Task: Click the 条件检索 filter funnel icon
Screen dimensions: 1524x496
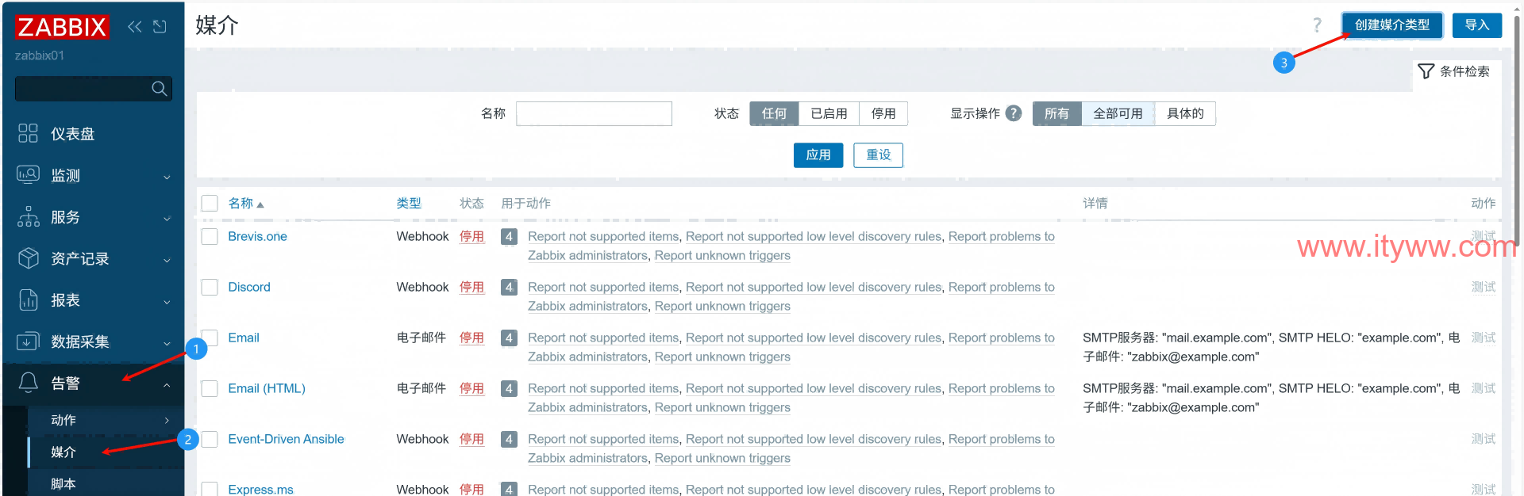Action: [1426, 71]
